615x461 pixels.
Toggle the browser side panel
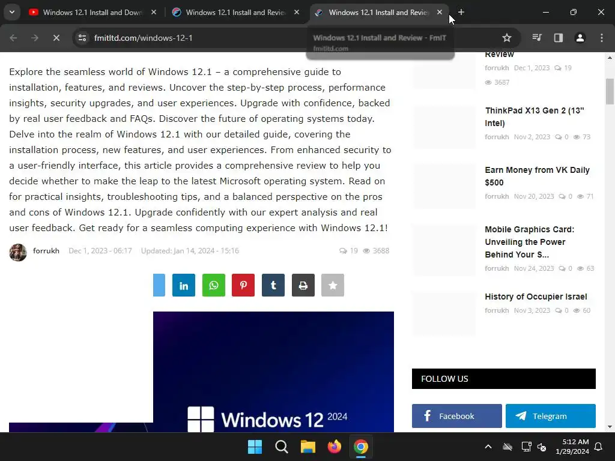[x=559, y=38]
